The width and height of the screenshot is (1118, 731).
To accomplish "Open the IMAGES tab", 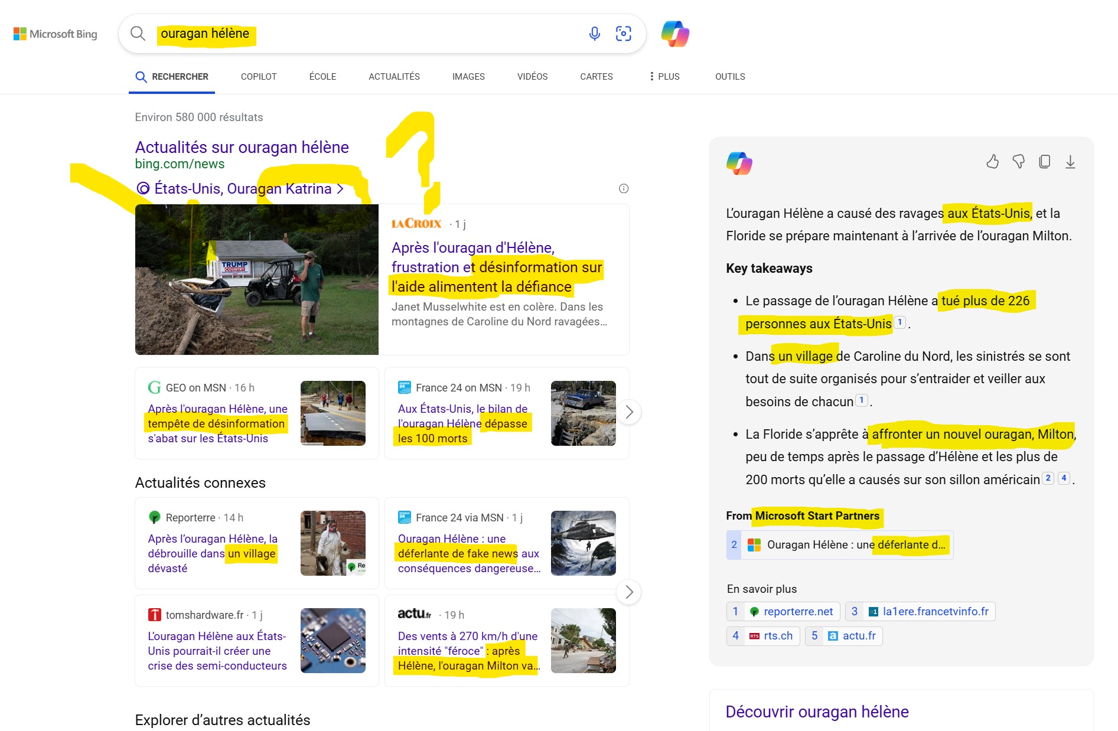I will (468, 77).
